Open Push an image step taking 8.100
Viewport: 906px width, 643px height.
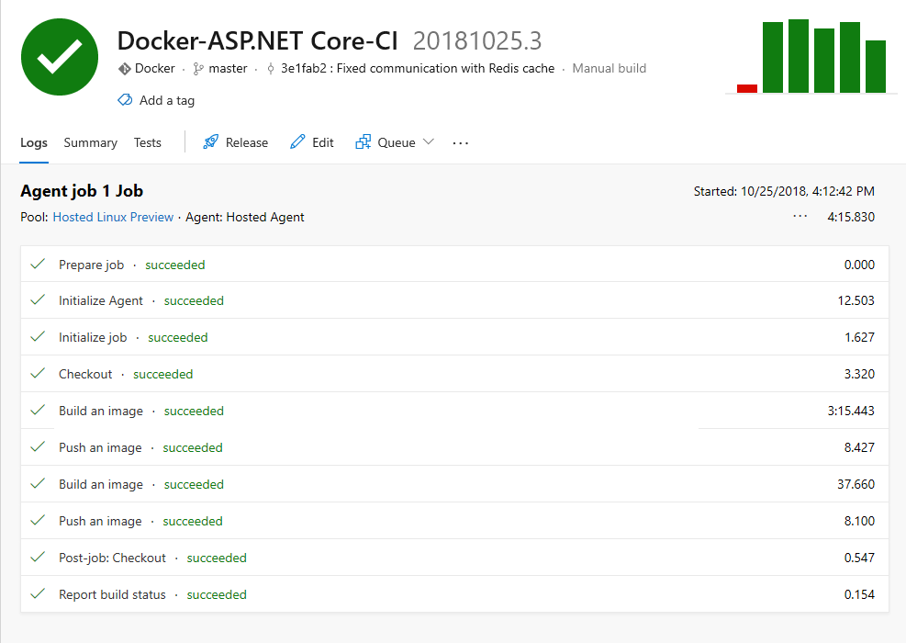click(x=454, y=521)
